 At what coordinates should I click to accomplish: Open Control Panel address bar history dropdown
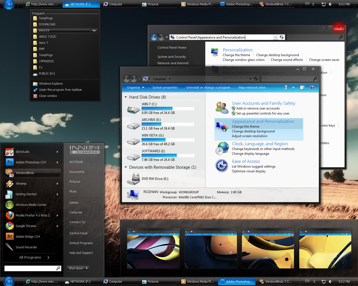(x=276, y=37)
